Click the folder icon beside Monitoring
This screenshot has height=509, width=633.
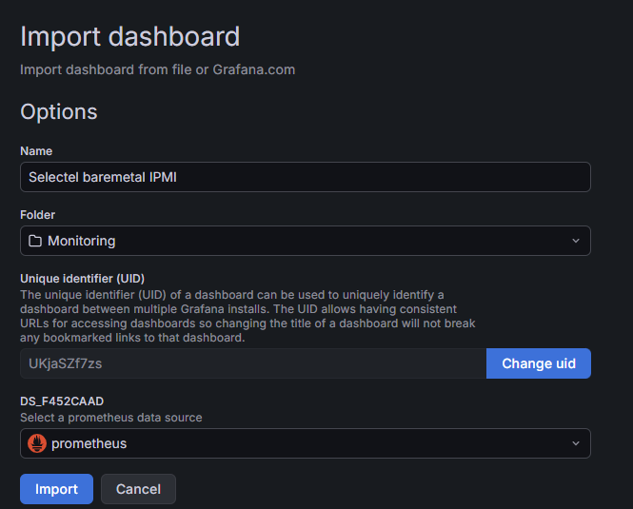click(x=35, y=241)
